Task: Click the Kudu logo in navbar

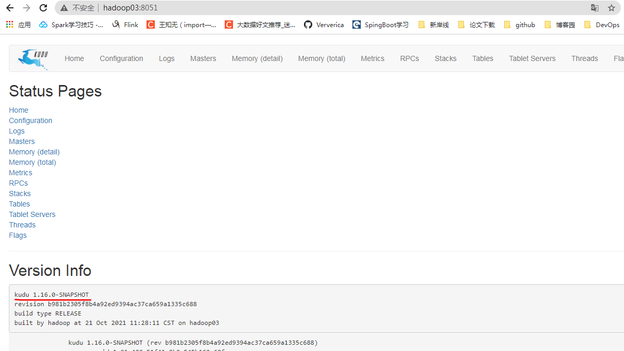Action: (33, 59)
